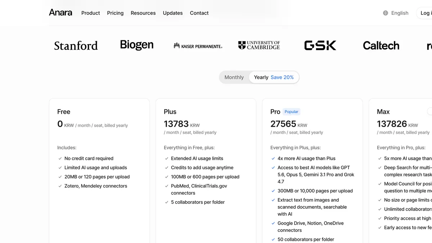
Task: Click the Stanford logo
Action: pyautogui.click(x=76, y=46)
